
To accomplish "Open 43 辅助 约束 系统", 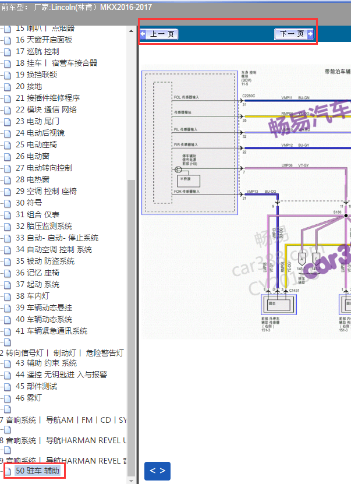I will [x=46, y=363].
